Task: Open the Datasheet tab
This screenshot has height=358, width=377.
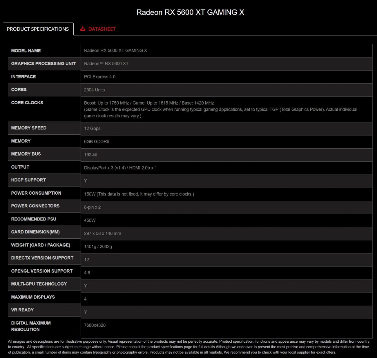Action: [x=101, y=29]
